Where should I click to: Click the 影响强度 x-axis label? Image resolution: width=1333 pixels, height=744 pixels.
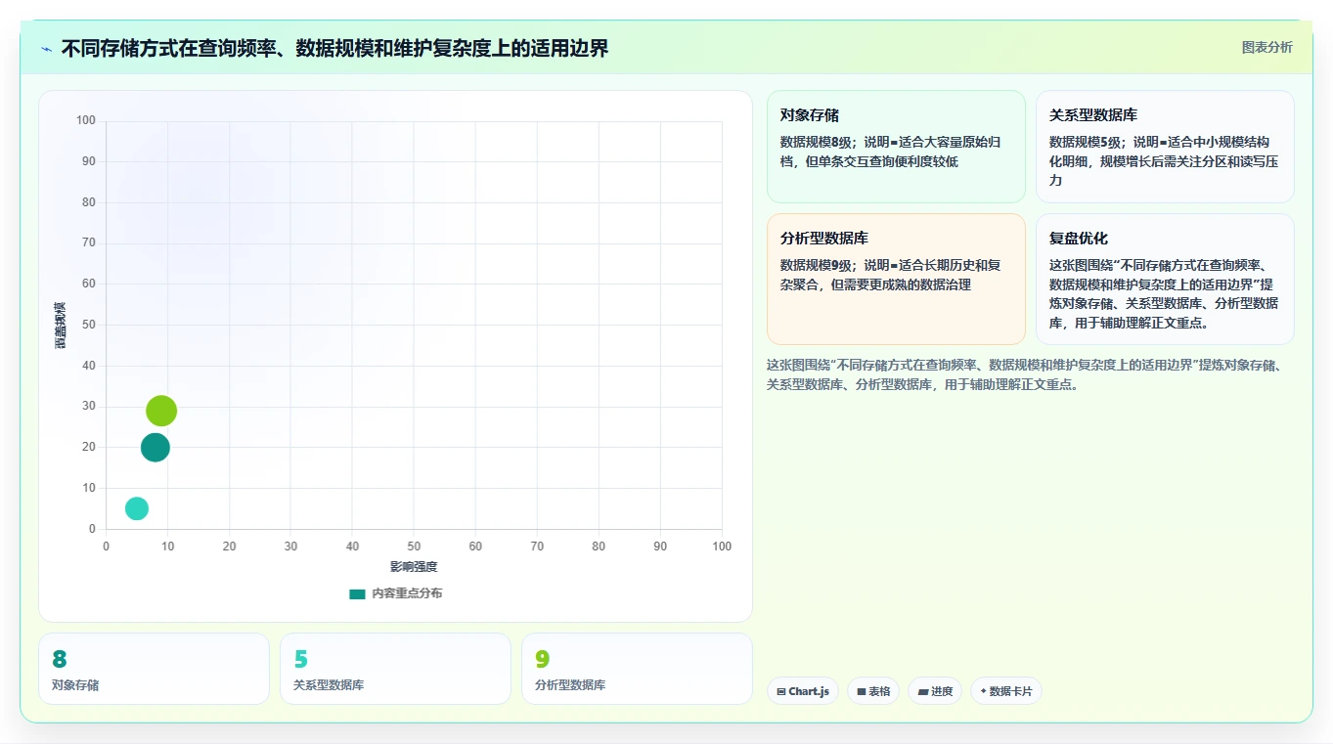click(414, 567)
